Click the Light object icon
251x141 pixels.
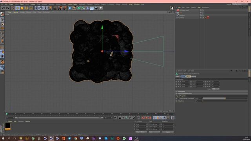pos(101,8)
